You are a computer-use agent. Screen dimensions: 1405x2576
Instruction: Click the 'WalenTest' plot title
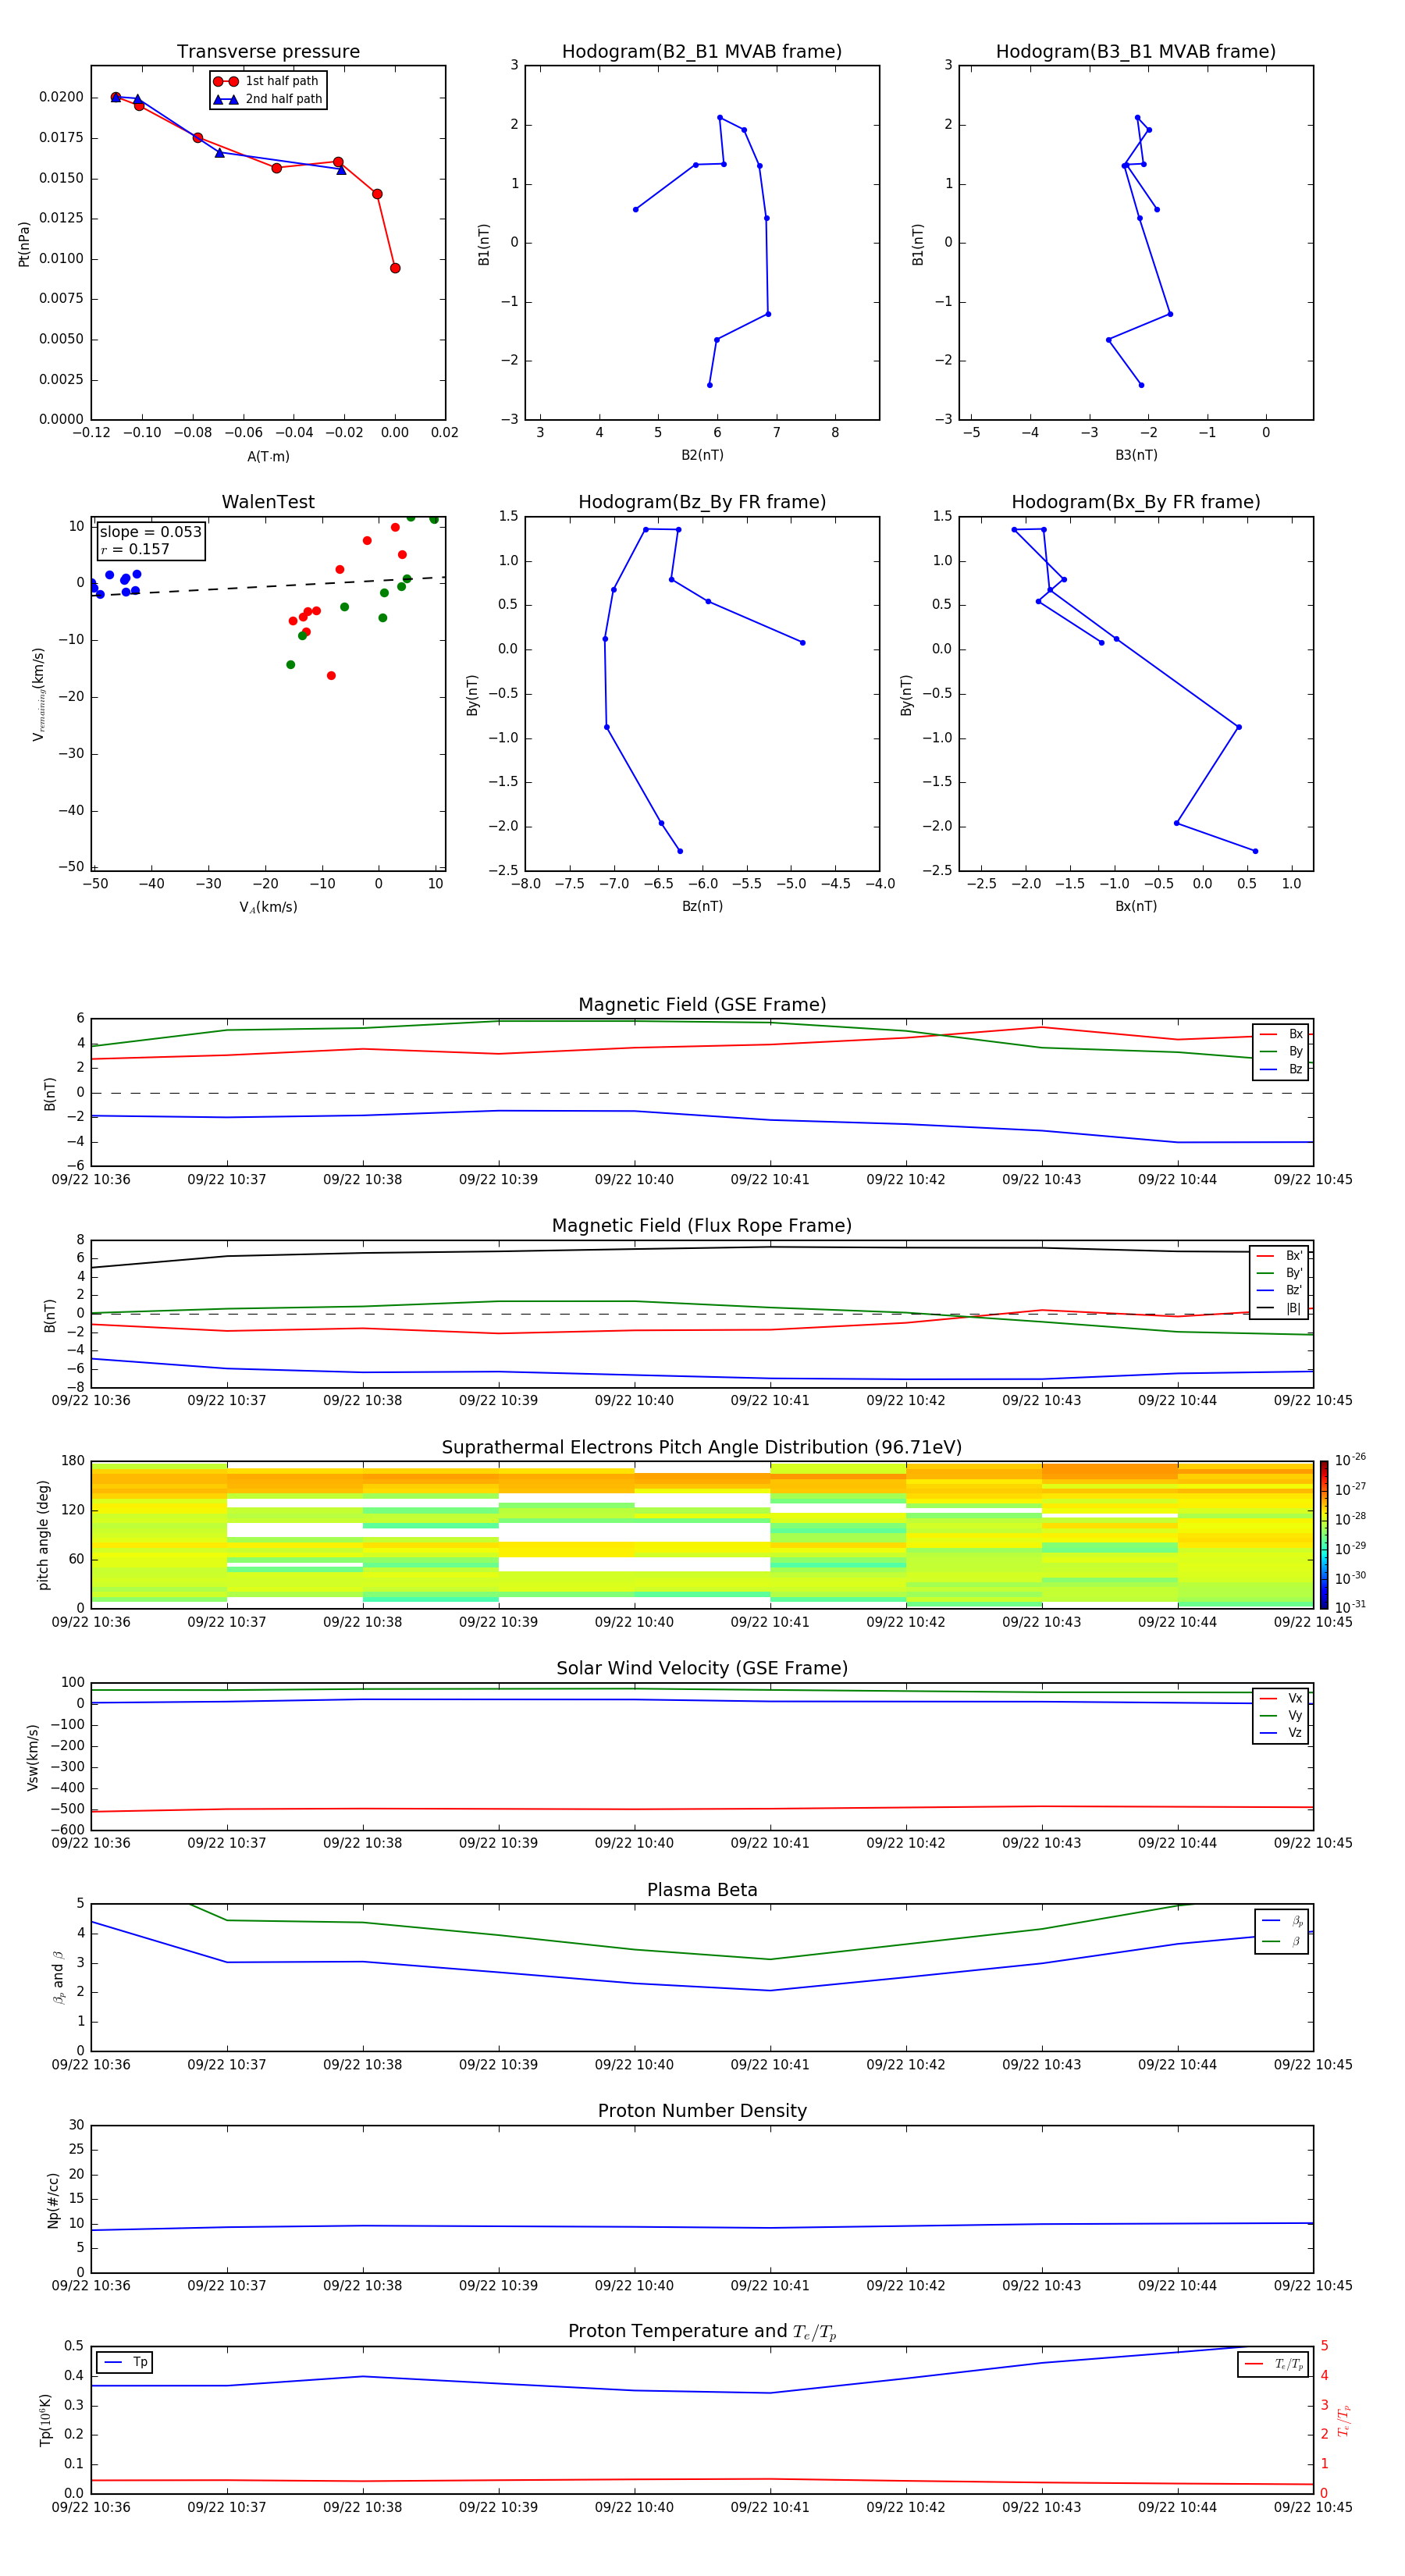click(x=268, y=502)
